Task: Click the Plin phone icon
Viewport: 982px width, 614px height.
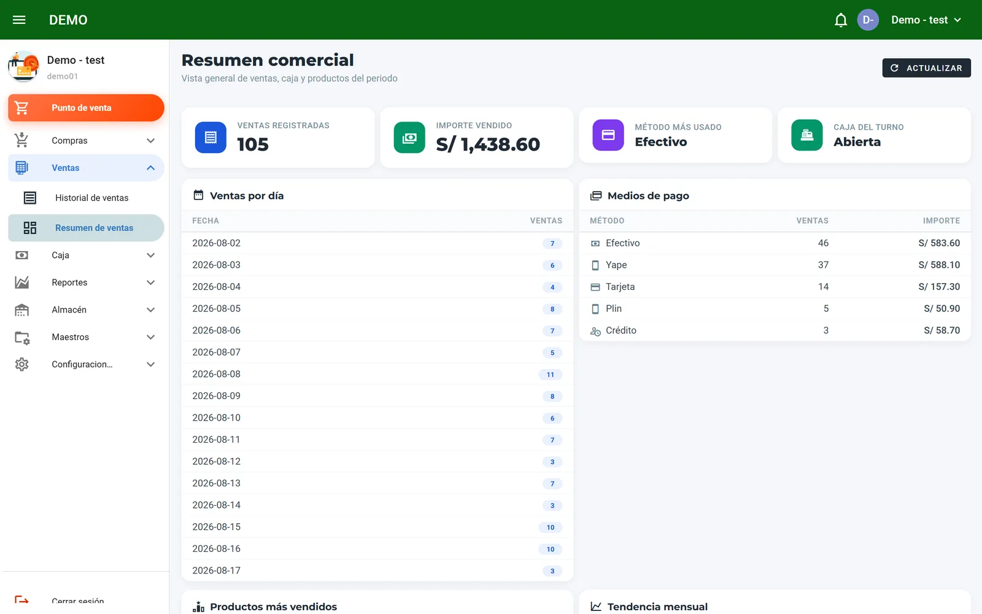Action: (x=595, y=309)
